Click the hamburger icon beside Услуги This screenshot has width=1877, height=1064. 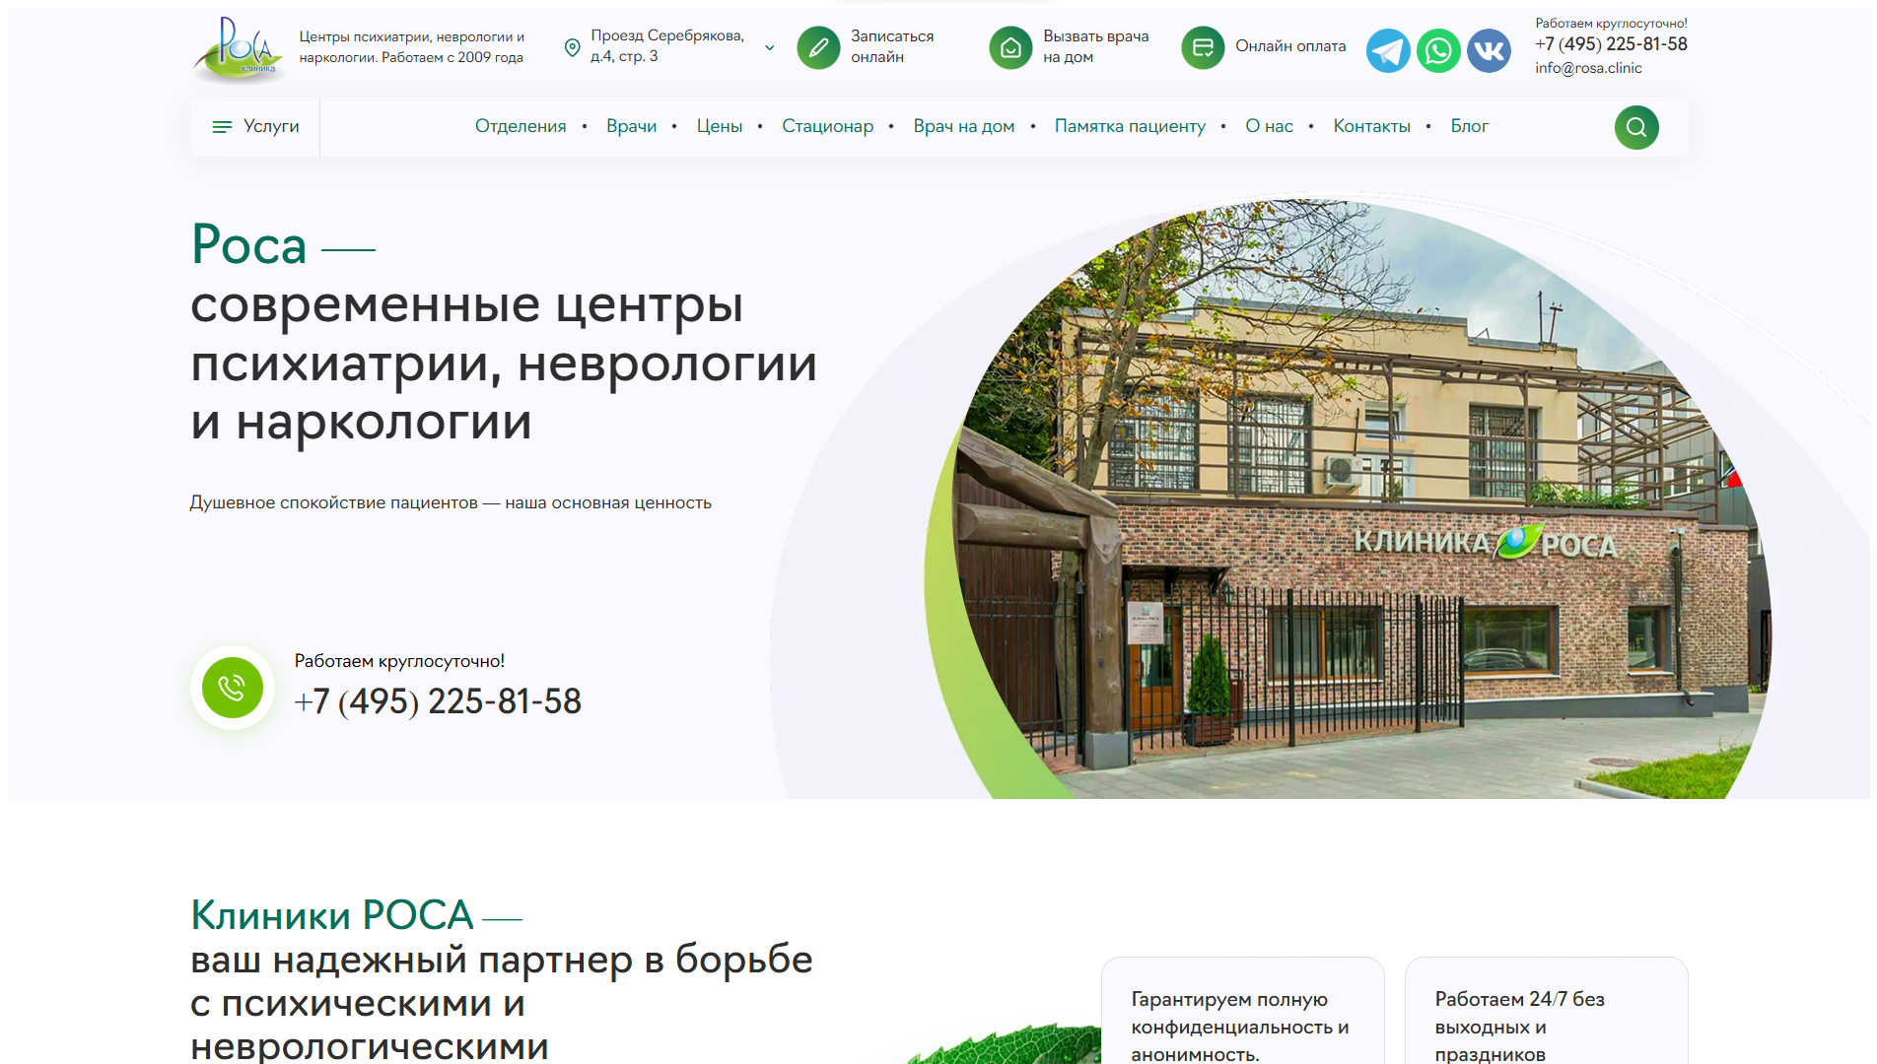(x=222, y=127)
